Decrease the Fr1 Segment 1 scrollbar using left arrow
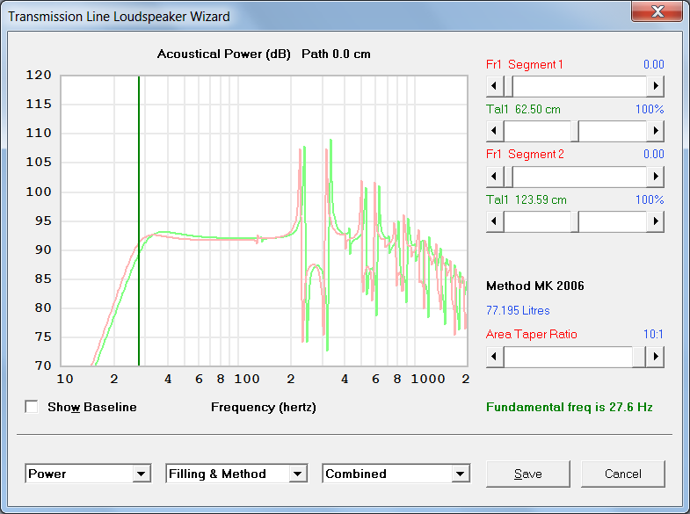The width and height of the screenshot is (690, 514). [495, 86]
